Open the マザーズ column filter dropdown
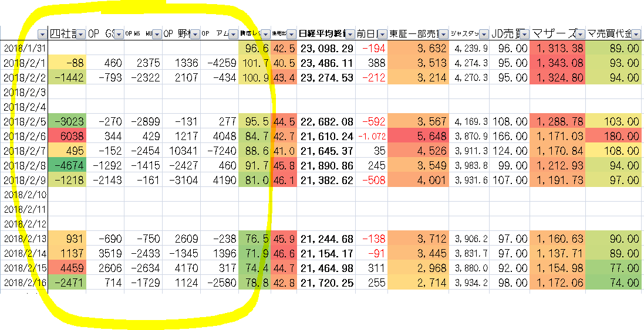644x330 pixels. (x=579, y=34)
